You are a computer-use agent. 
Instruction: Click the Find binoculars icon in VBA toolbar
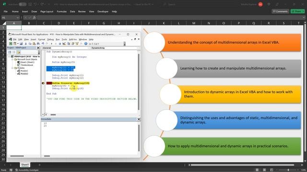(38, 43)
